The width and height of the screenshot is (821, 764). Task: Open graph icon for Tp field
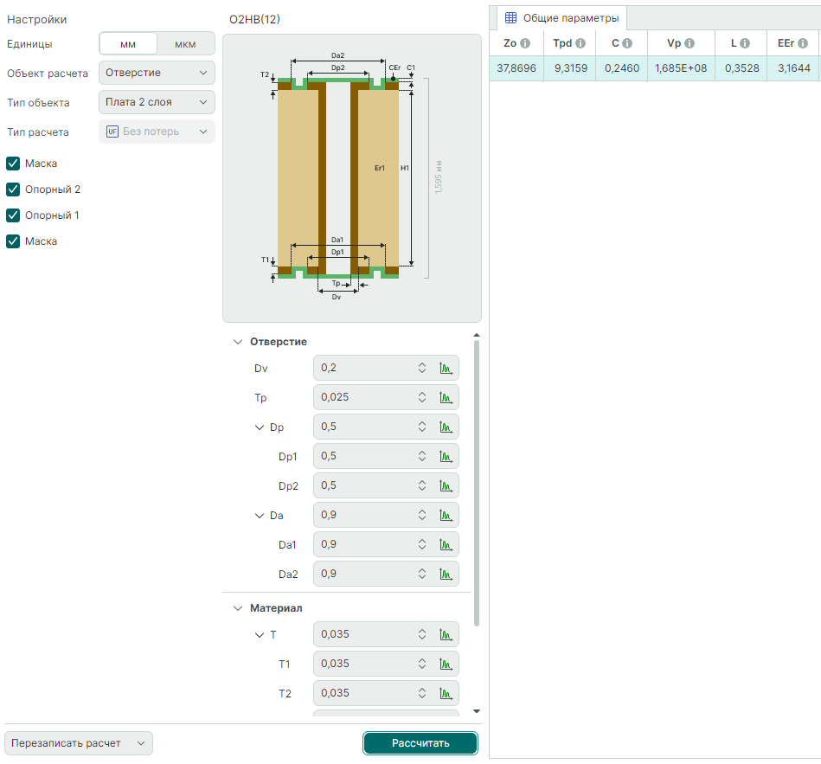pyautogui.click(x=446, y=397)
